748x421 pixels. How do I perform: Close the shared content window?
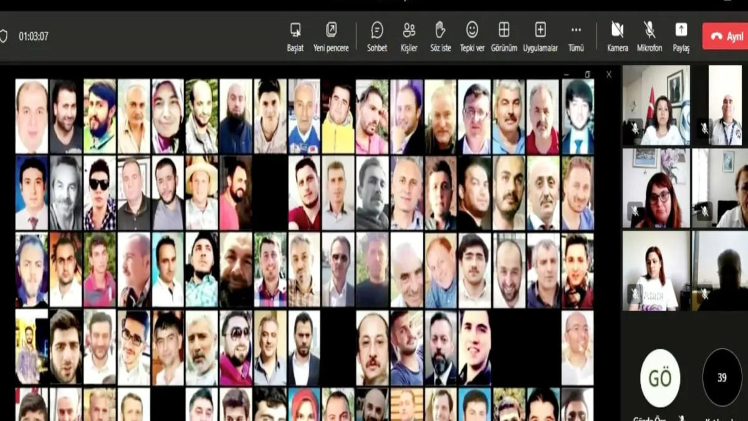[x=609, y=74]
